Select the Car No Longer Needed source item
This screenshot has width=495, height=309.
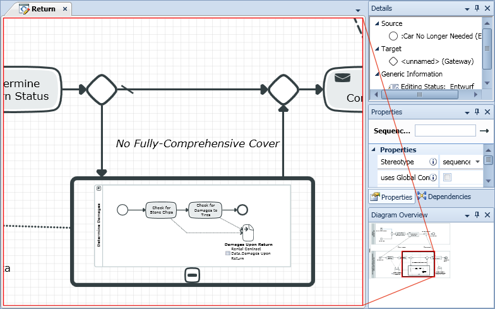(x=436, y=36)
